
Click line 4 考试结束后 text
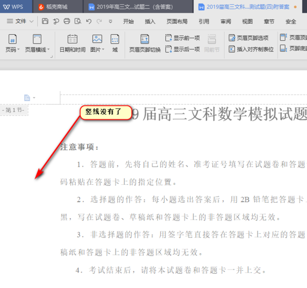171,270
